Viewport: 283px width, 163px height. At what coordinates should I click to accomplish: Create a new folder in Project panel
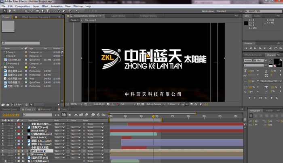click(x=8, y=104)
